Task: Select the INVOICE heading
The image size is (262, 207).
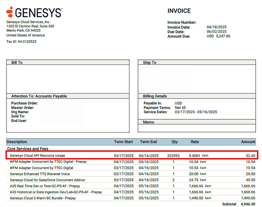Action: [179, 11]
